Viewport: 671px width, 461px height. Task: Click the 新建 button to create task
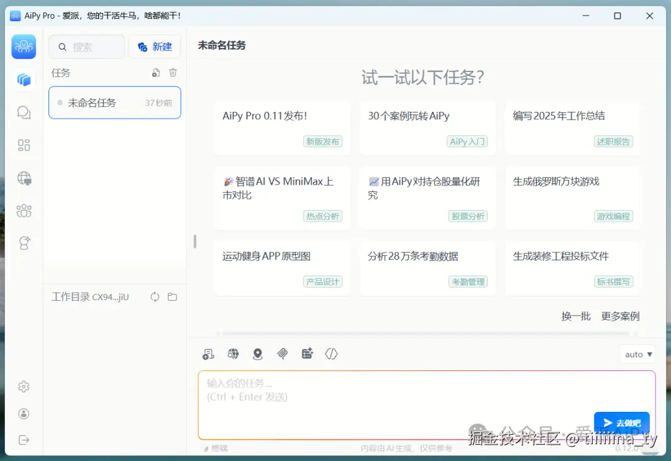click(154, 46)
